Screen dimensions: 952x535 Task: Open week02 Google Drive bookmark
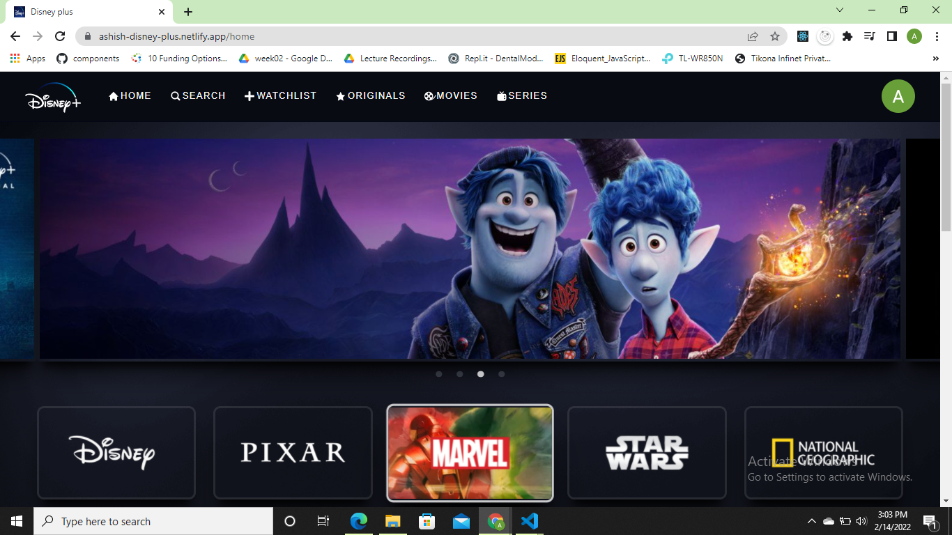[286, 59]
